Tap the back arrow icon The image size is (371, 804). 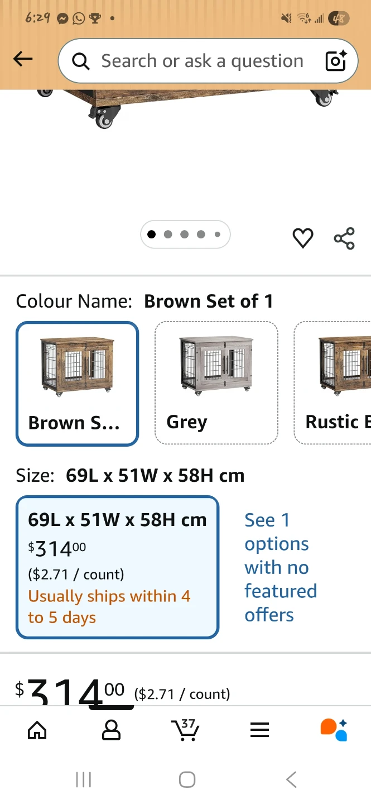(23, 59)
